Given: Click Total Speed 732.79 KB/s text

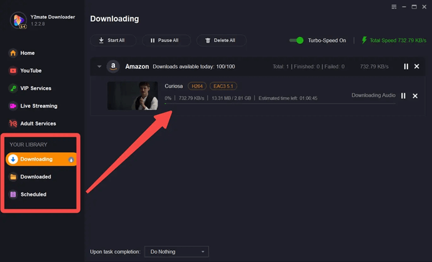Looking at the screenshot, I should tap(398, 40).
